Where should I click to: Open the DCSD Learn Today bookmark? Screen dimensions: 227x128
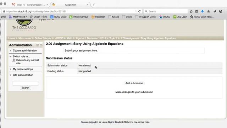tap(202, 17)
